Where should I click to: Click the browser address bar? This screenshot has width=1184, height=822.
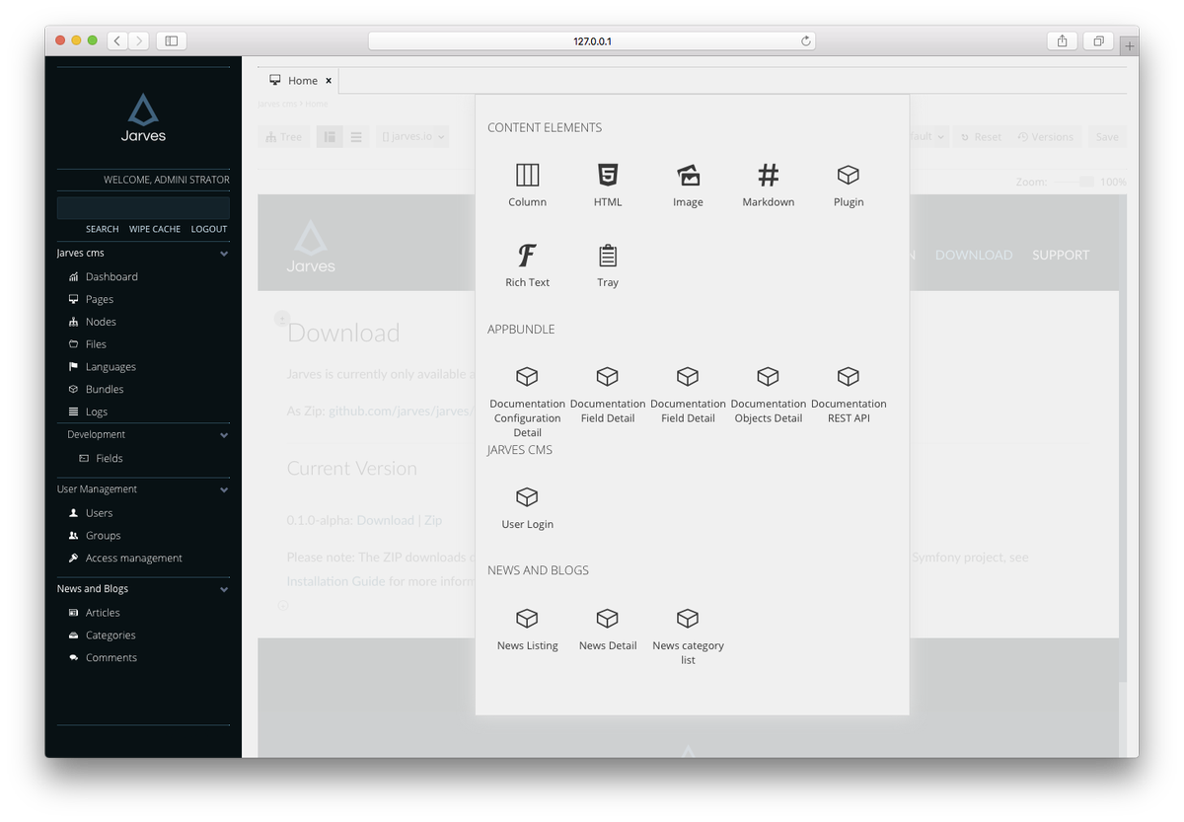coord(592,40)
